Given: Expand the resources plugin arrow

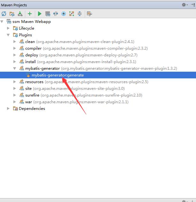Looking at the screenshot, I should click(15, 82).
